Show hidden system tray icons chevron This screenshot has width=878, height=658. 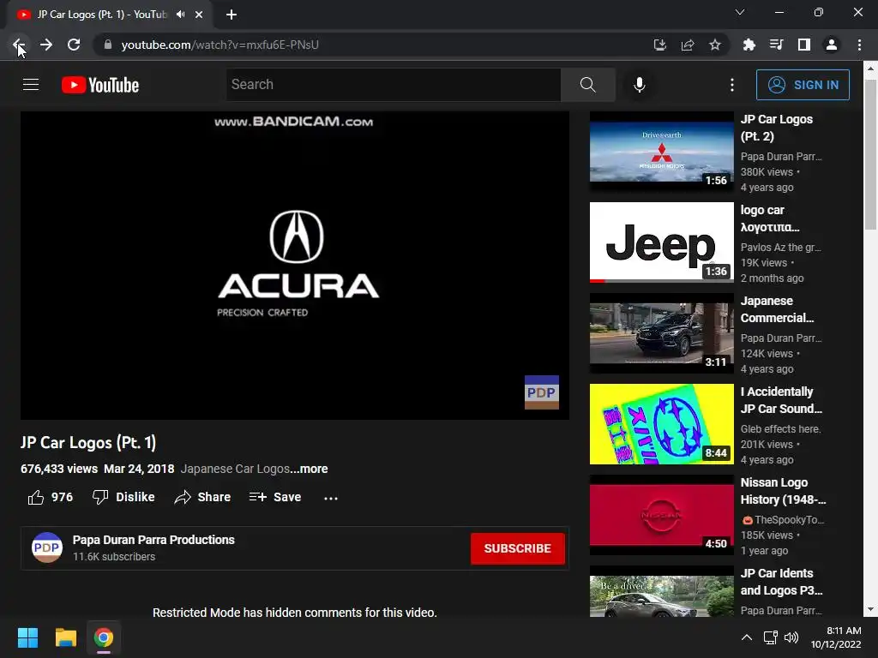[747, 637]
